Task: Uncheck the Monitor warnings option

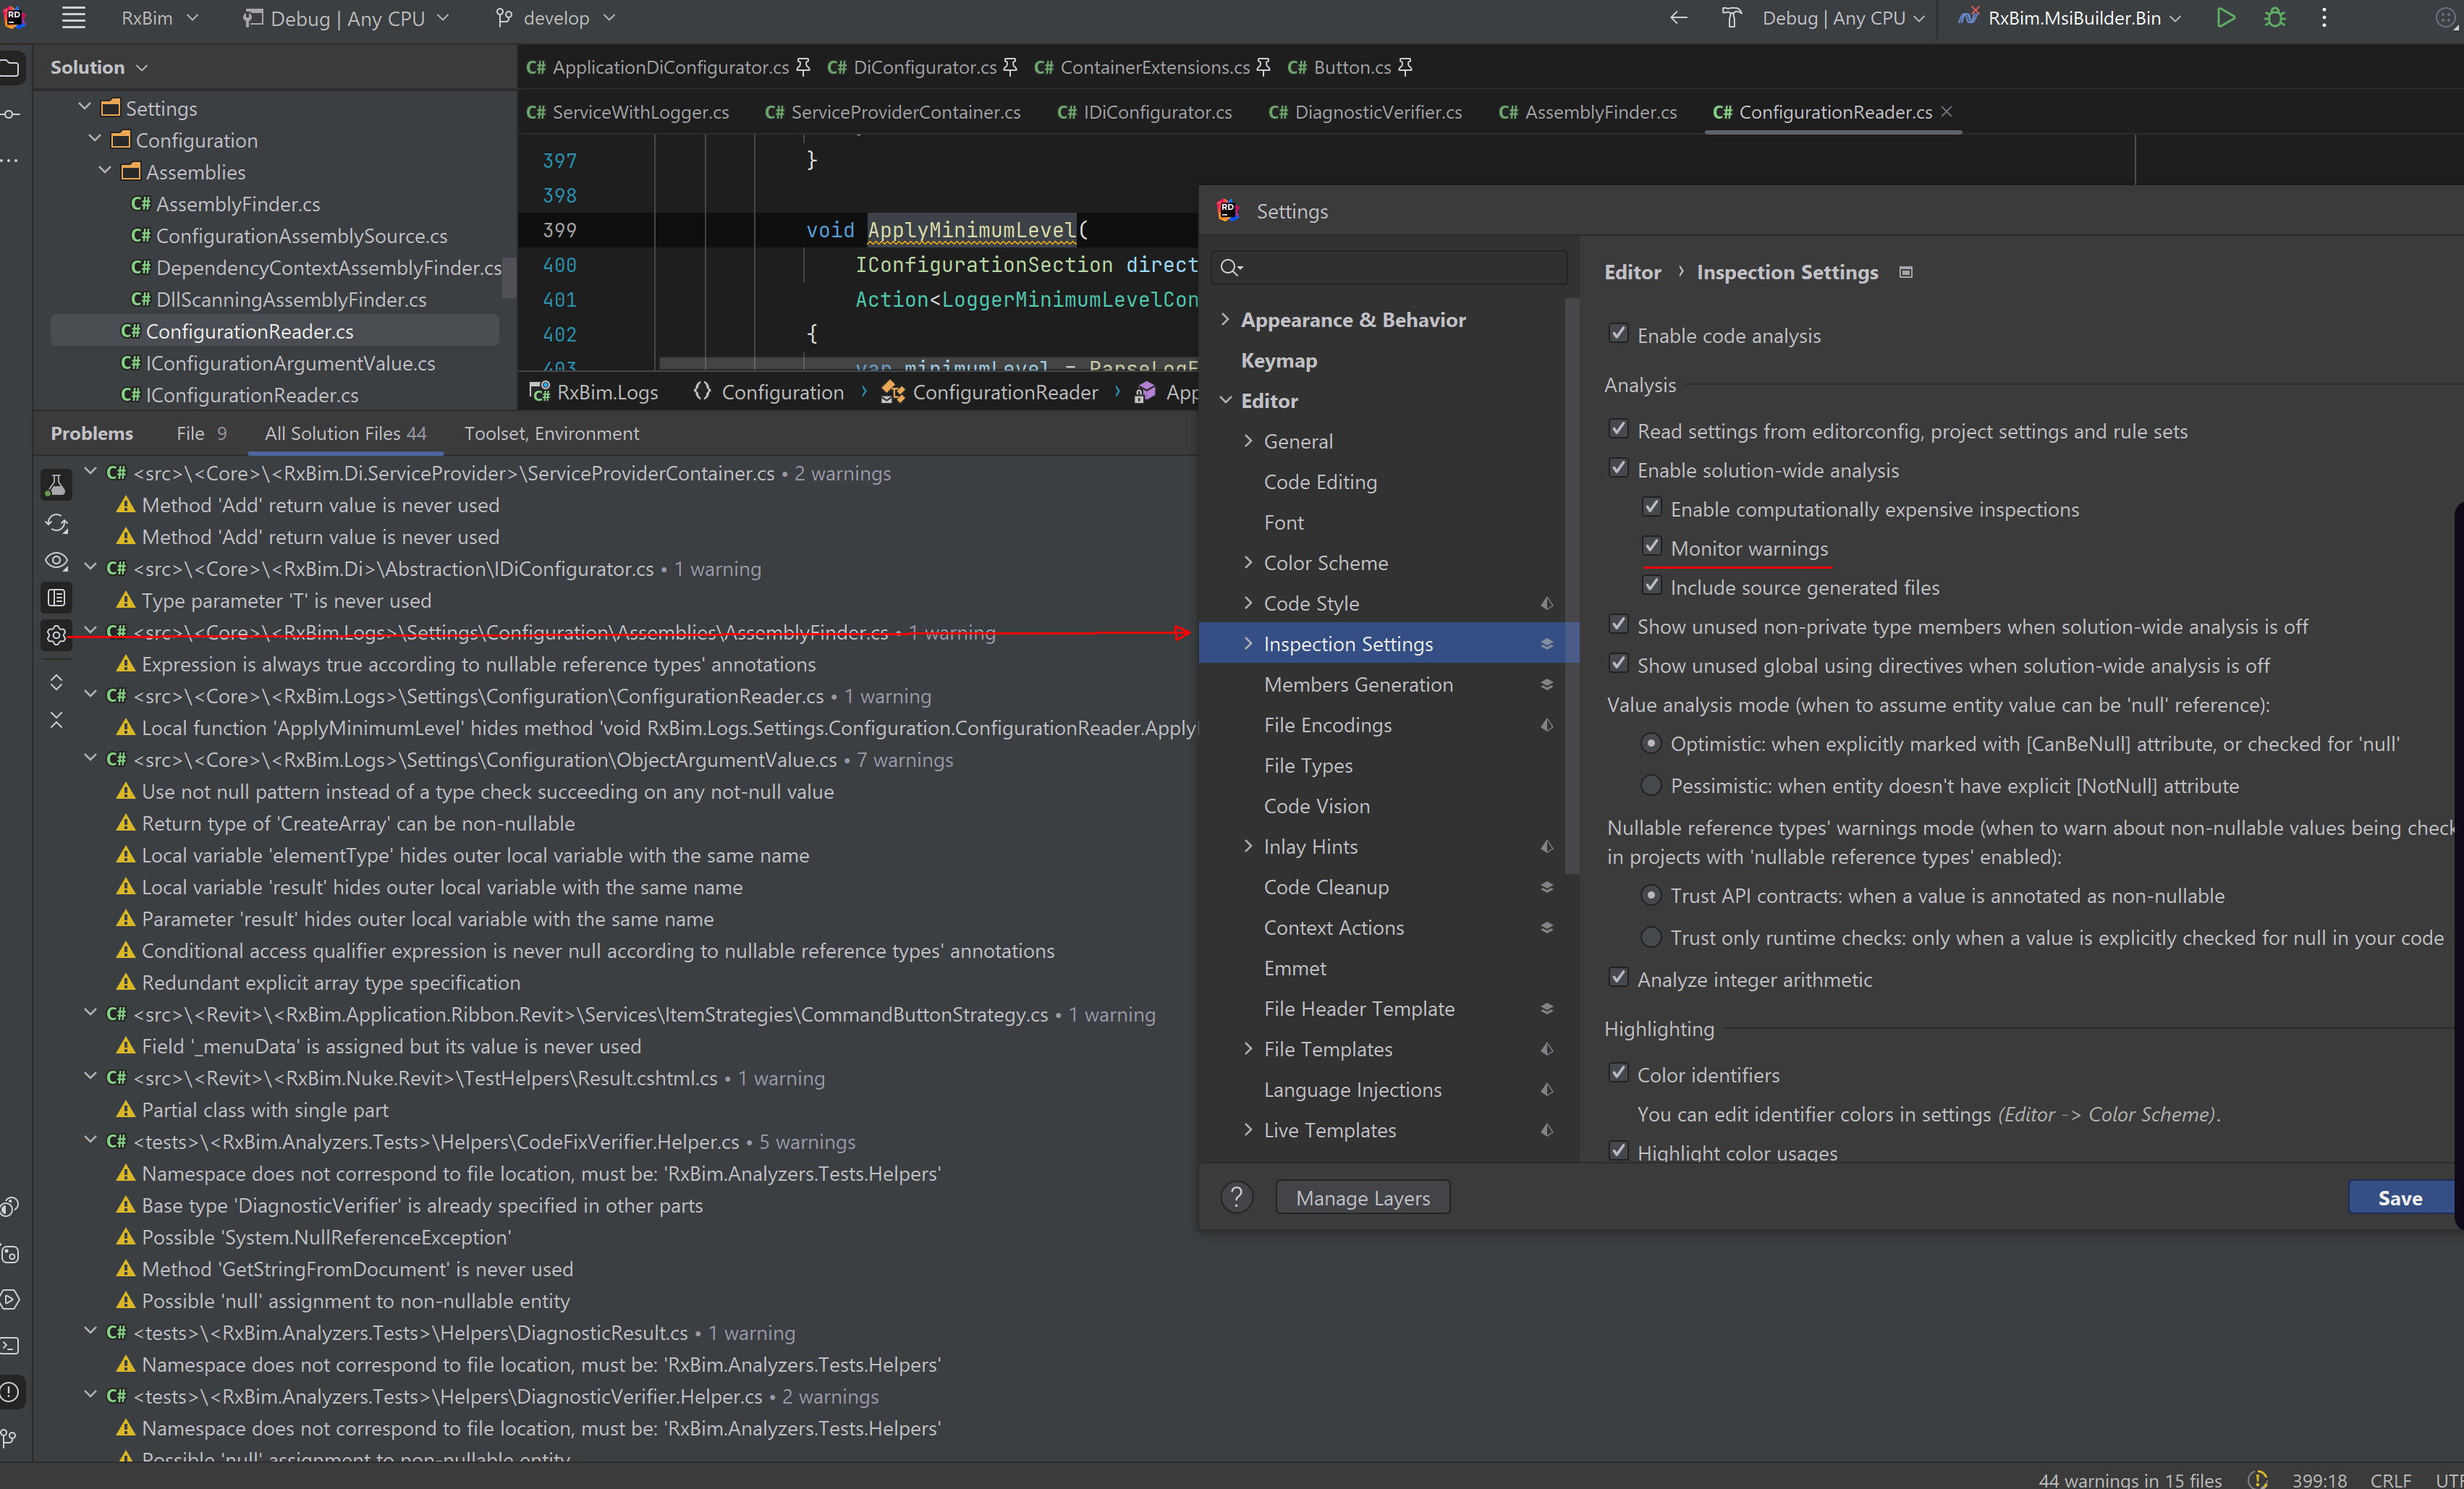Action: [1652, 547]
